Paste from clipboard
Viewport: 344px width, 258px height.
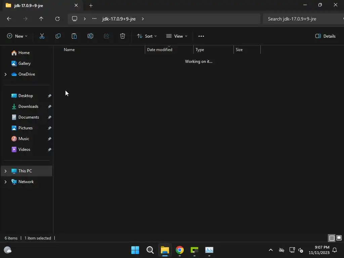(74, 36)
